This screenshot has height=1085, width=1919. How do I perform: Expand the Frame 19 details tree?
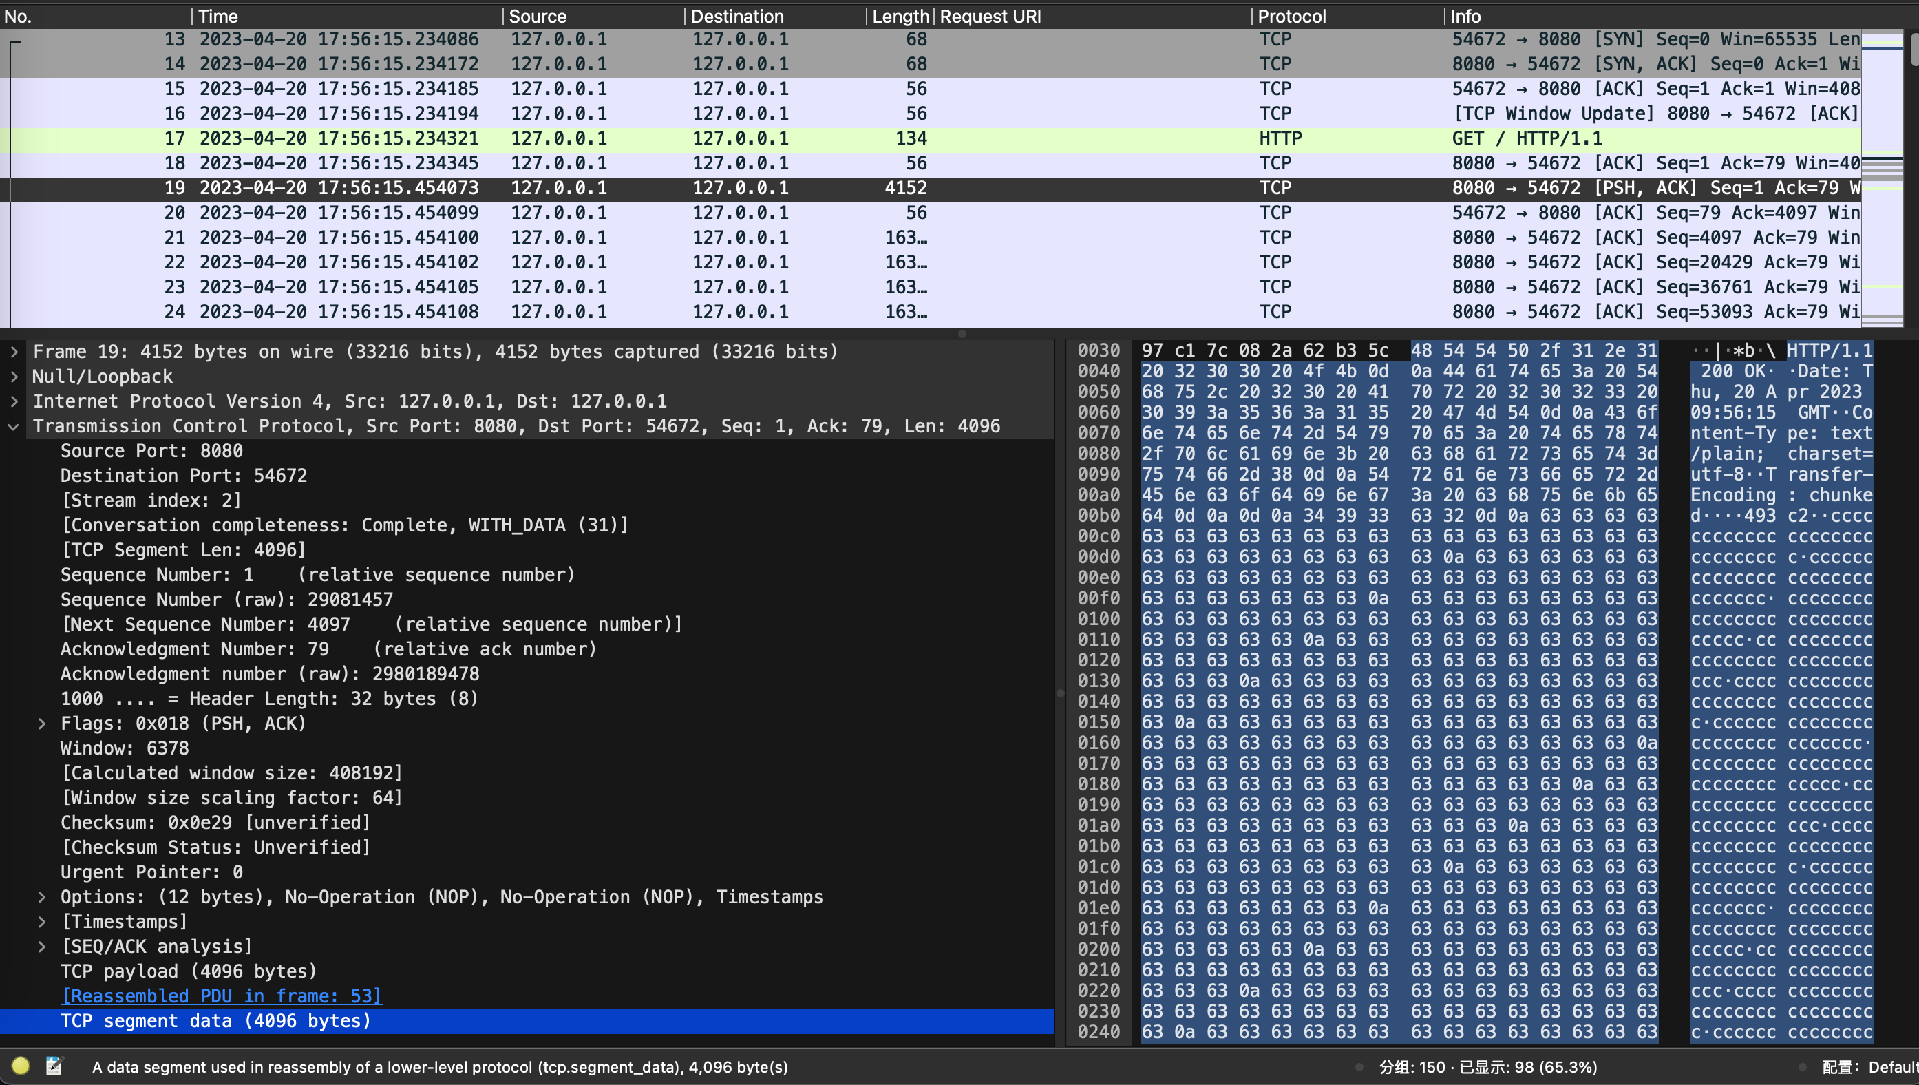pyautogui.click(x=13, y=352)
